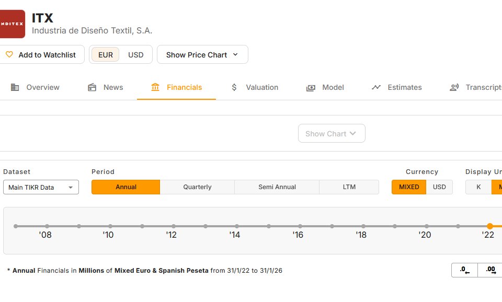Image resolution: width=502 pixels, height=302 pixels.
Task: Click the '12 point on year slider
Action: click(174, 226)
